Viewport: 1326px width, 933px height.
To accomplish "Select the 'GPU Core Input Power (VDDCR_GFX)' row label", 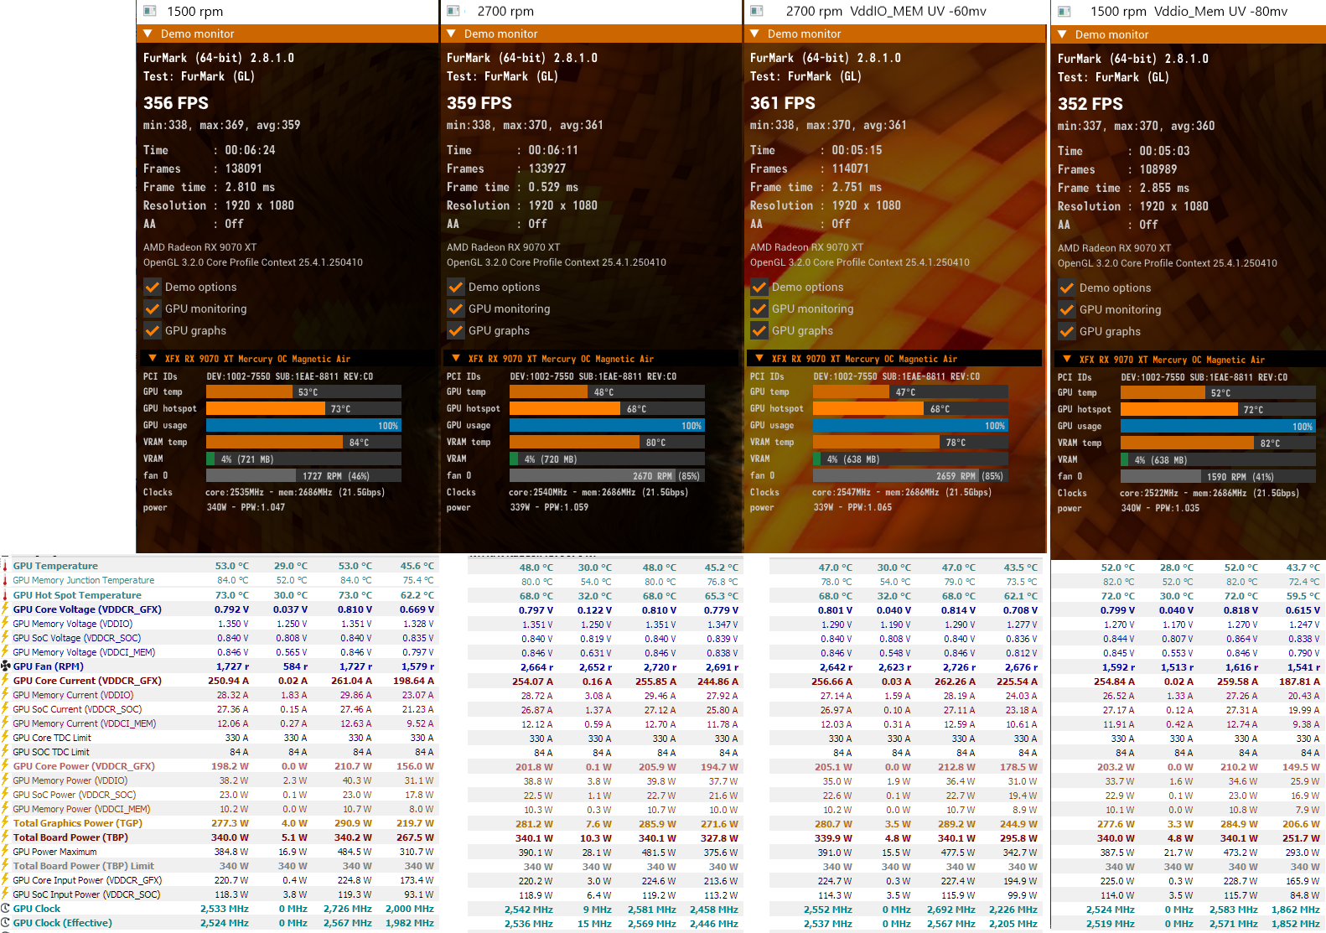I will (x=87, y=880).
